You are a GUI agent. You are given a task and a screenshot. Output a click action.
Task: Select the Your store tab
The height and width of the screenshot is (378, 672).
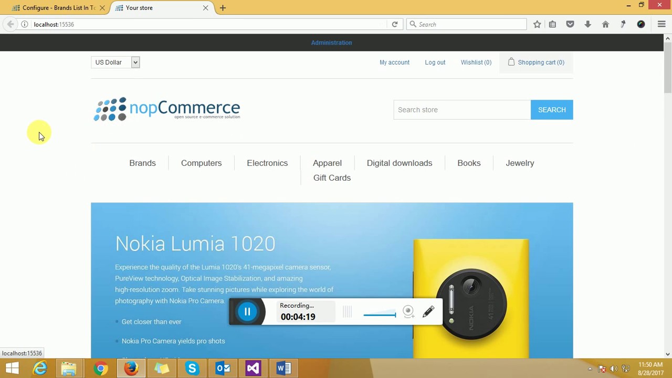coord(162,8)
